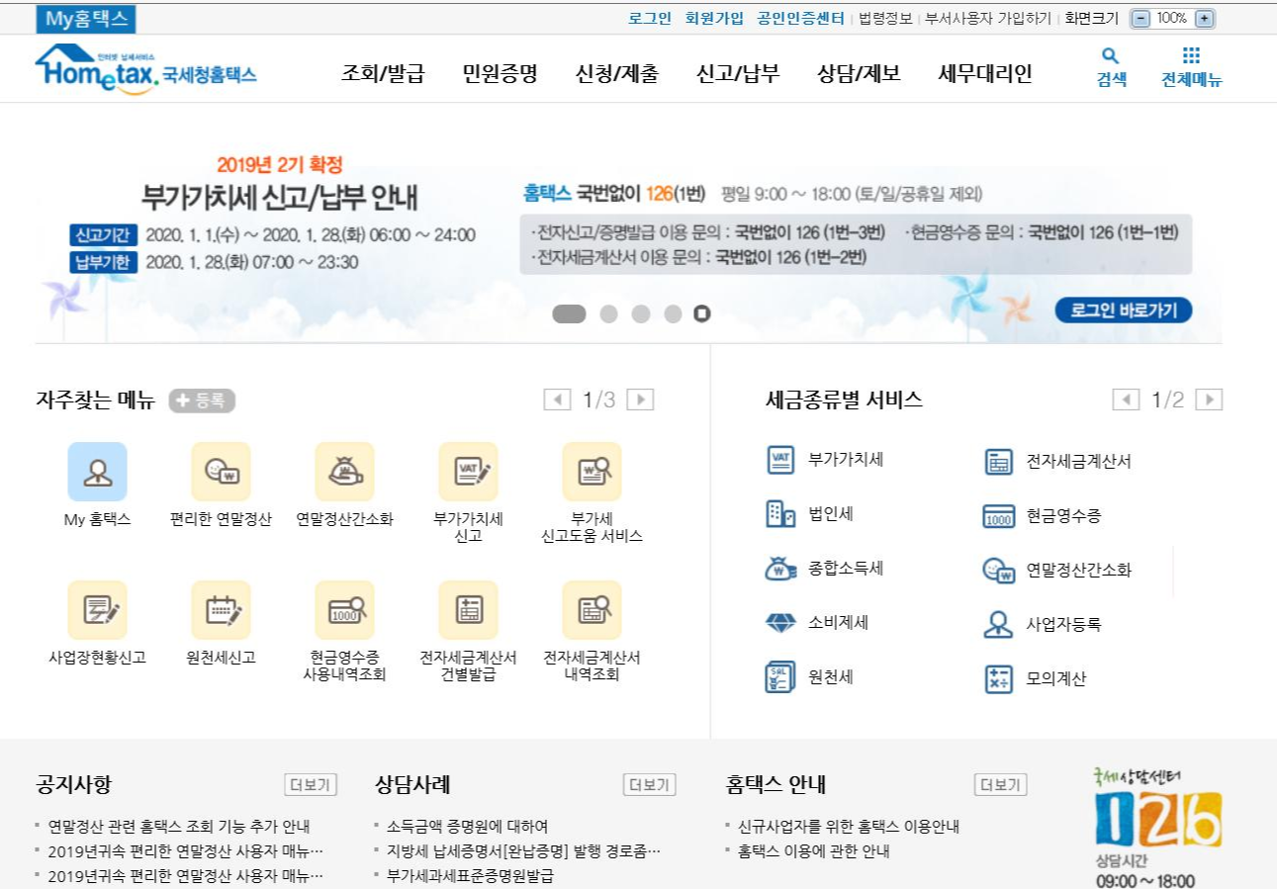Open 신규사업자를 위한 홈택스 이용안내
Viewport: 1277px width, 889px height.
848,827
